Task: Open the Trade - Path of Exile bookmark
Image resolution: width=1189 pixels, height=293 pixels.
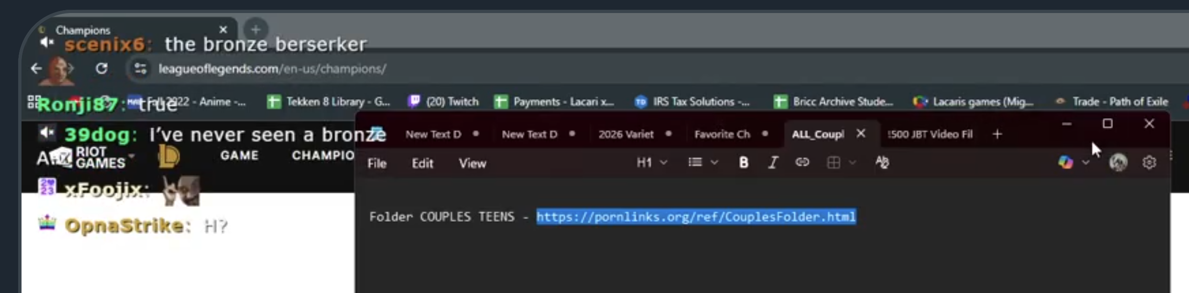Action: (1112, 102)
